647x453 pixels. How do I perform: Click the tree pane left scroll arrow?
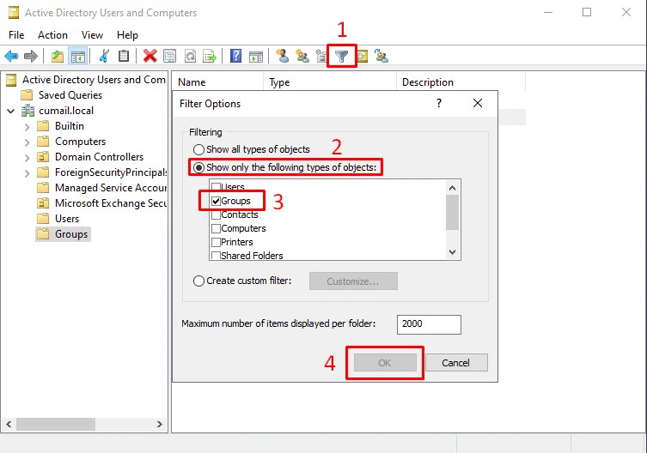point(9,424)
